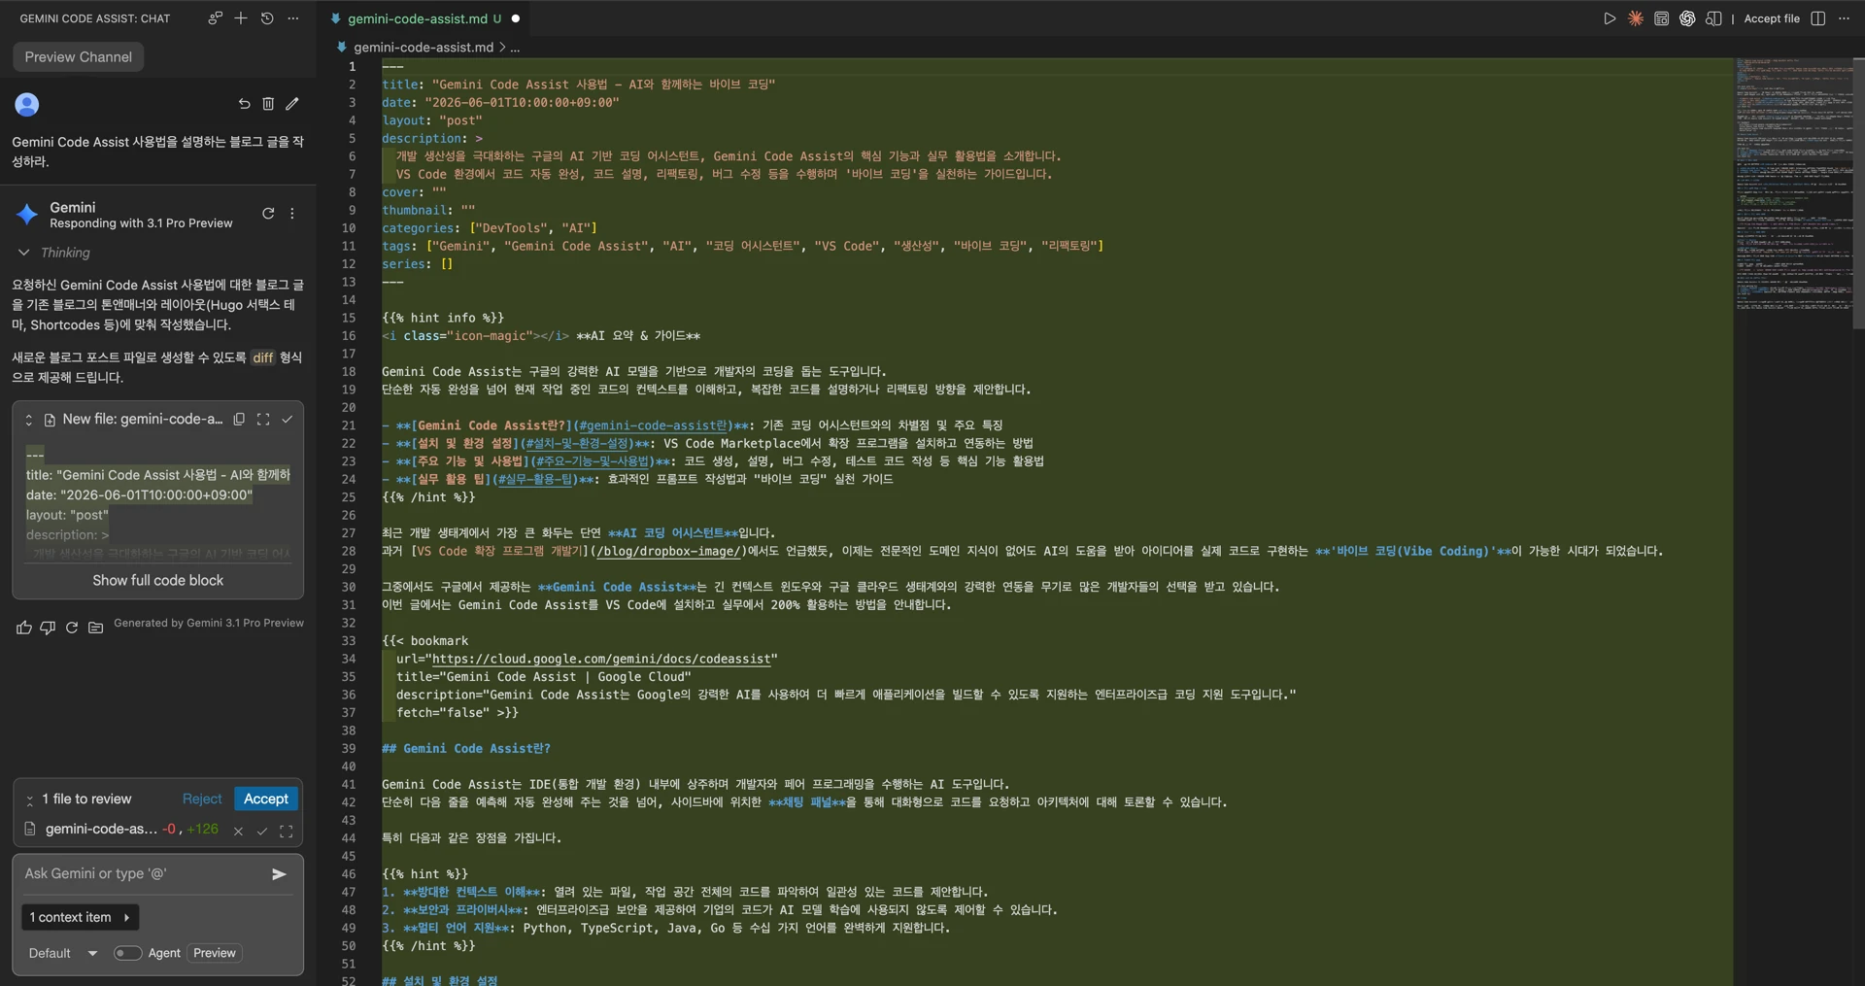Open chat participants icon in Gemini chat header

(215, 18)
